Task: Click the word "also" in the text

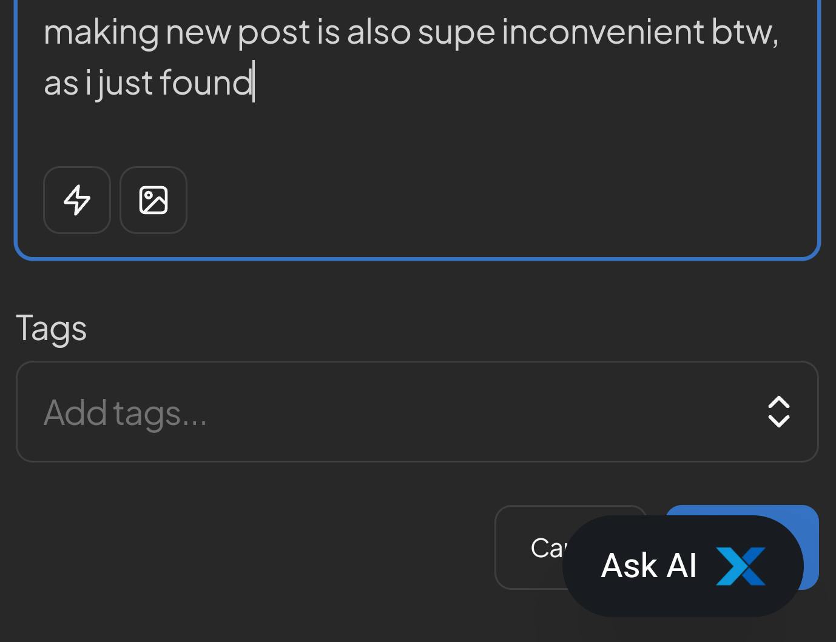Action: pos(379,32)
